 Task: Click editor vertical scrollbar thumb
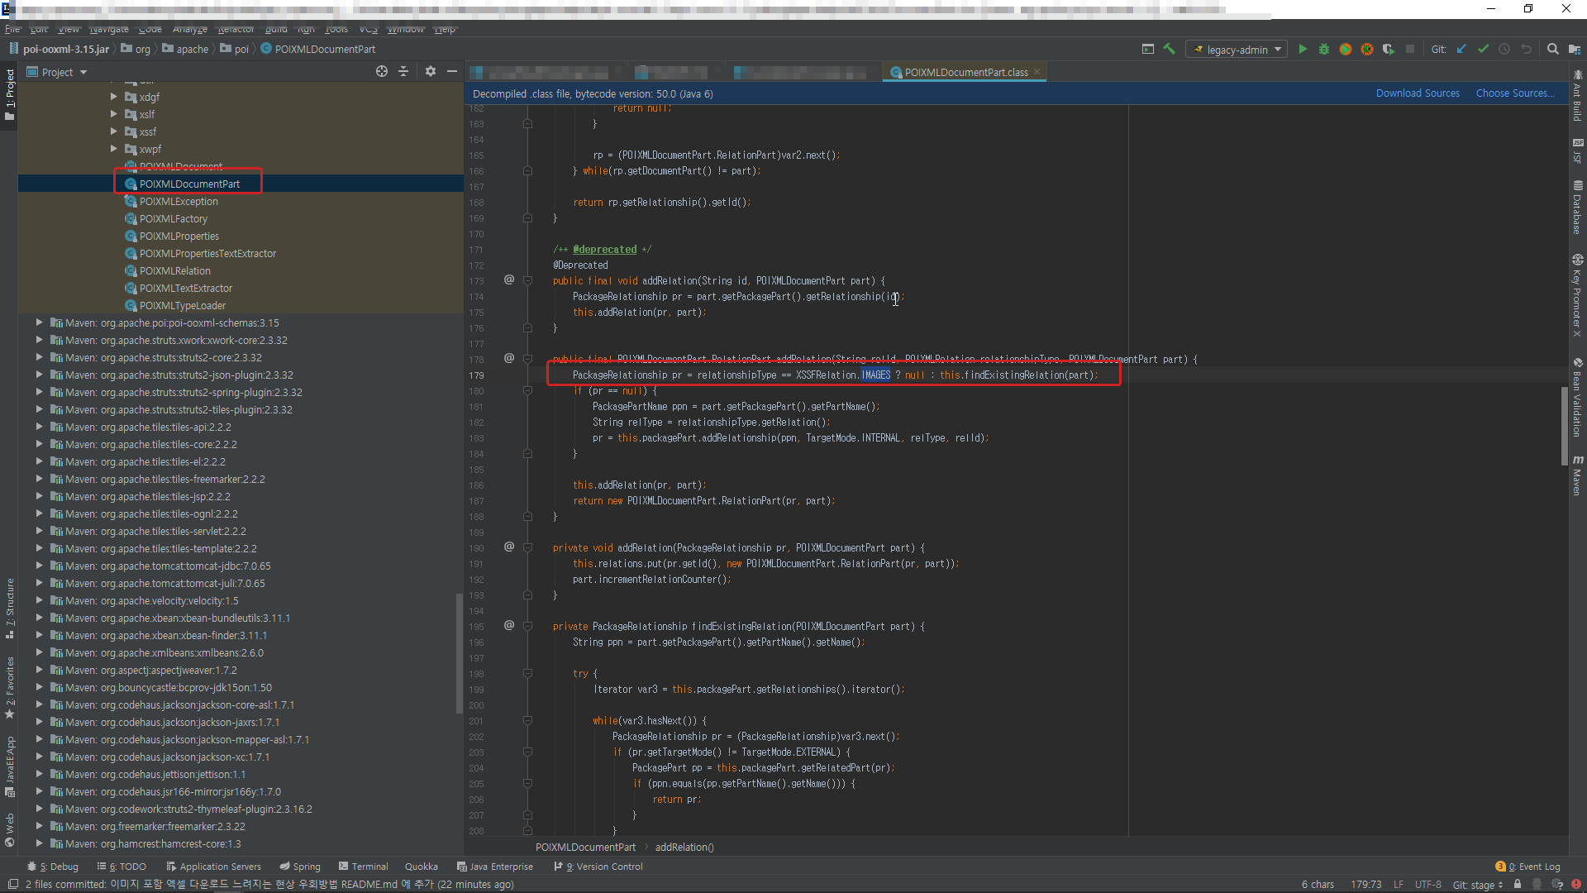pyautogui.click(x=1564, y=426)
